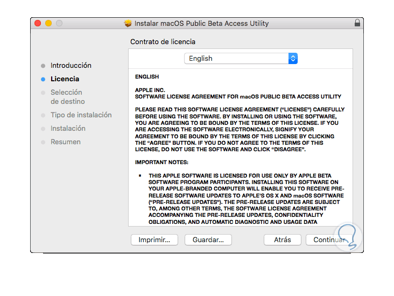Close the installer window with red button
The height and width of the screenshot is (296, 394).
click(38, 23)
